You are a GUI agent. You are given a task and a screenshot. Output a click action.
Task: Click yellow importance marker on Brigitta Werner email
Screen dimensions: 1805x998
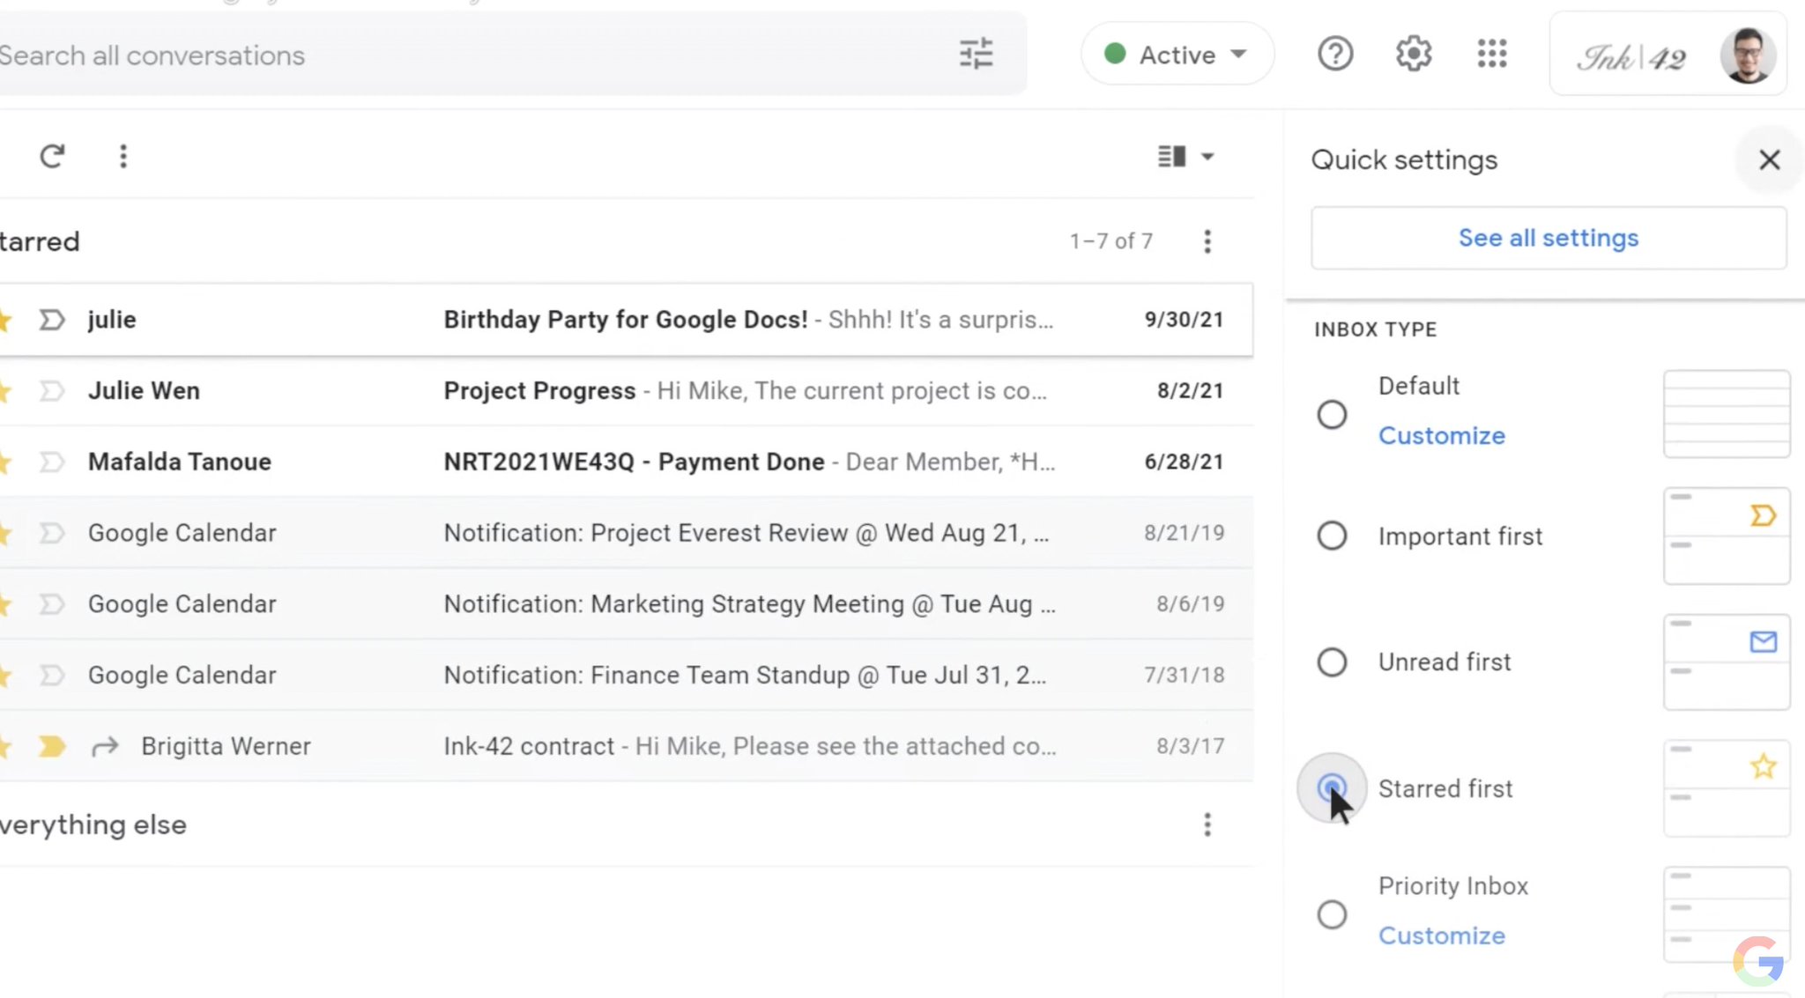coord(52,747)
